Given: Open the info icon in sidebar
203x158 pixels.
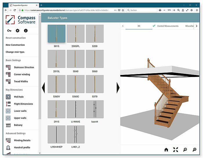Looking at the screenshot, I should 26,31.
